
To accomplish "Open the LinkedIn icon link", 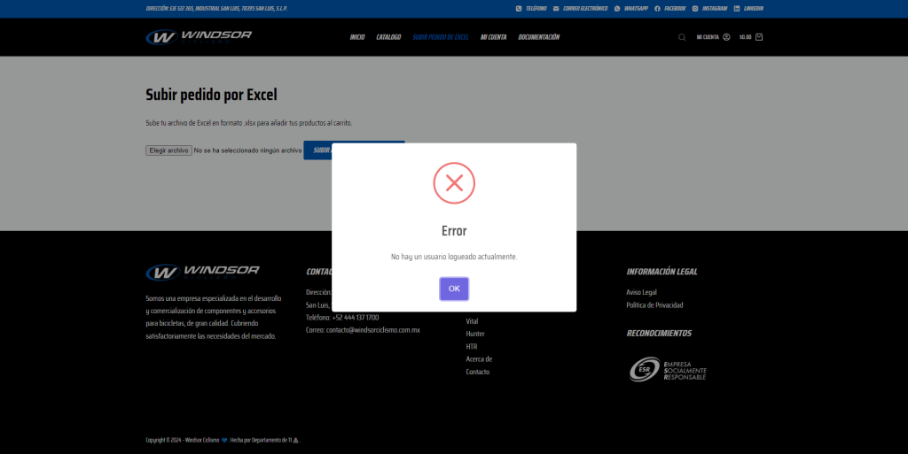I will [737, 9].
